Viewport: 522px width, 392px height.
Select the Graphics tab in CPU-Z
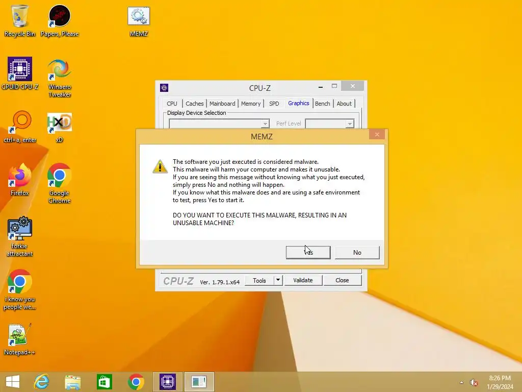(x=299, y=103)
